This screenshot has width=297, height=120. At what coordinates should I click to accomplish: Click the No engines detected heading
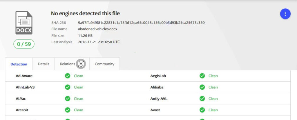(85, 13)
